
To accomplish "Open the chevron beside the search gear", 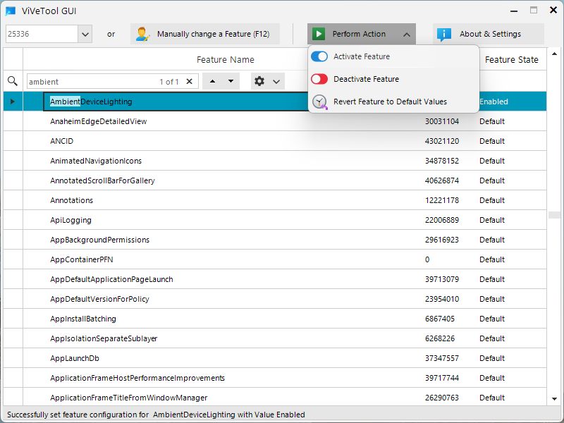I will click(276, 81).
